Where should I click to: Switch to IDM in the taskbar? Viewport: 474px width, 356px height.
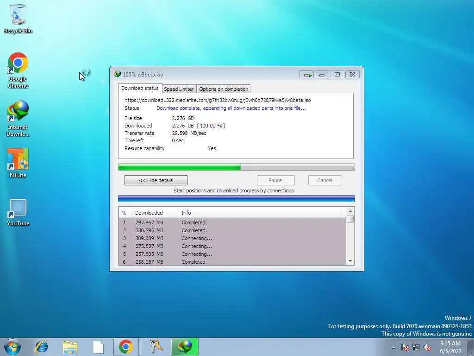coord(185,347)
